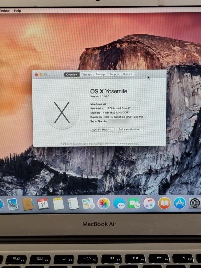Open Contacts book in the Dock

28,204
